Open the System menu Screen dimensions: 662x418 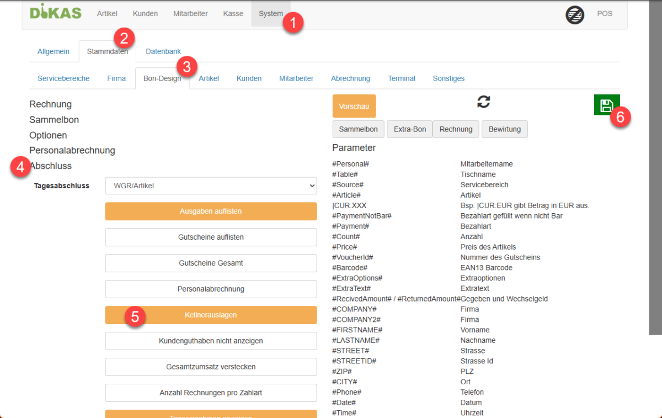(x=270, y=14)
